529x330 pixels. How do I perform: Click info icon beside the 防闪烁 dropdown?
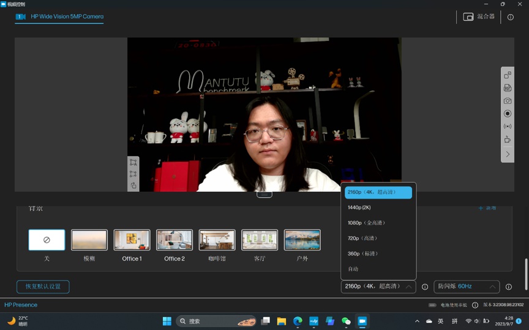509,287
